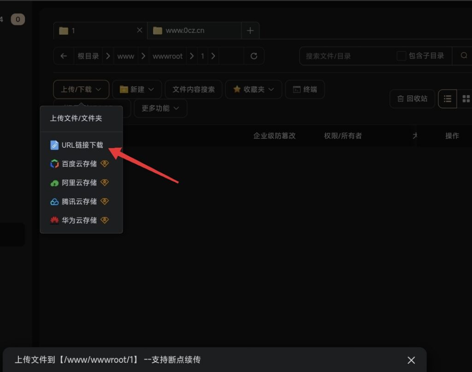The height and width of the screenshot is (372, 472).
Task: Add a new folder tab
Action: coord(250,30)
